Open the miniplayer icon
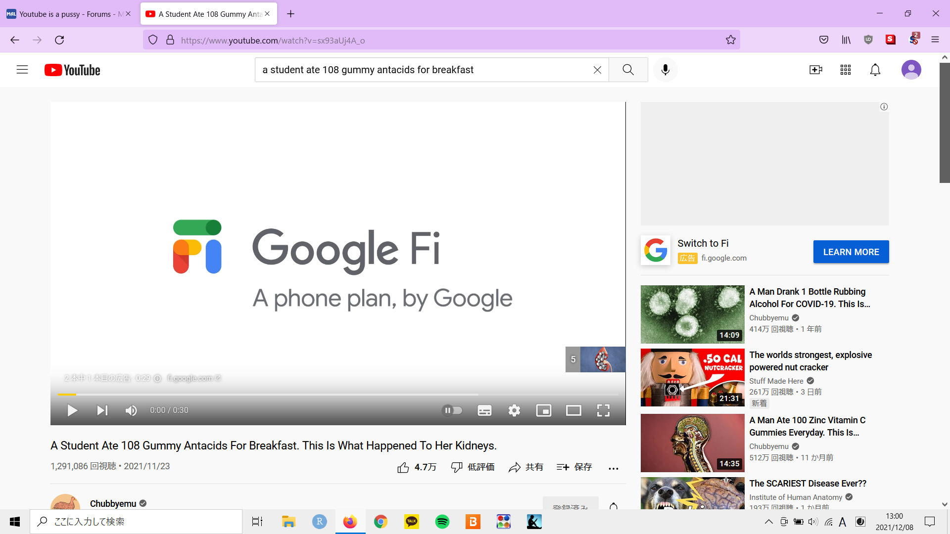The width and height of the screenshot is (950, 534). 543,410
